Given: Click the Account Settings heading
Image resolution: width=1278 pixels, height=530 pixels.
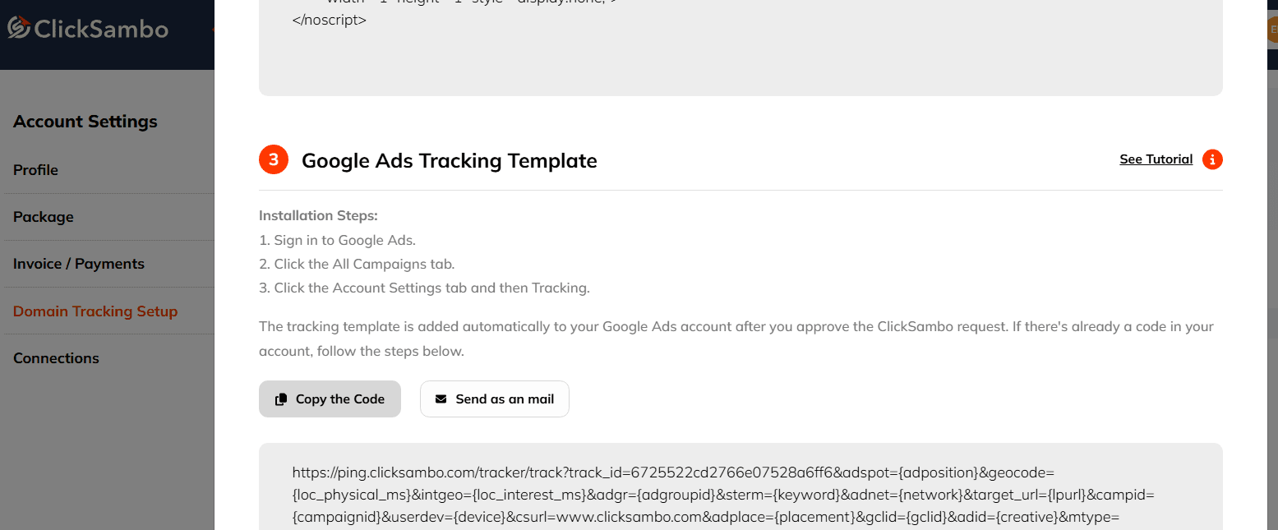Looking at the screenshot, I should 85,121.
